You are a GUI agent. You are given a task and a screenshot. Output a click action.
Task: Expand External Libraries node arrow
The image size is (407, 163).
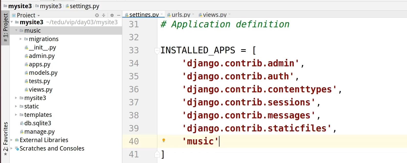coord(12,140)
